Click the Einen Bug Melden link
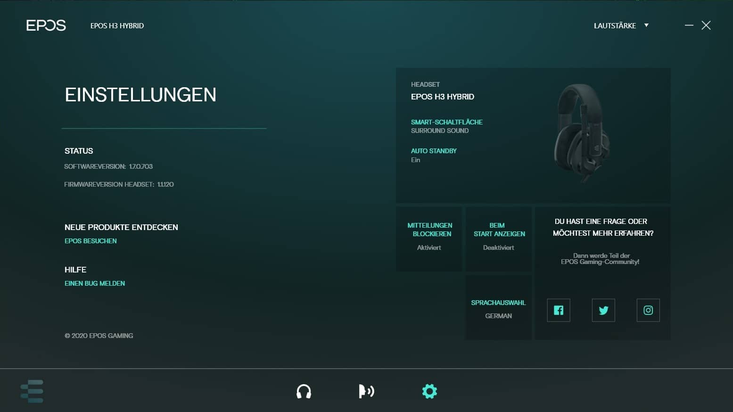The image size is (733, 412). click(x=95, y=283)
